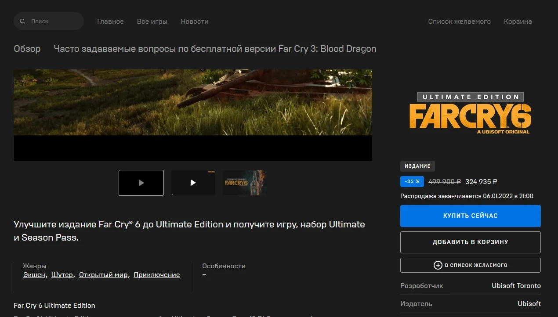558x317 pixels.
Task: Focus the Поиск search field
Action: point(49,21)
